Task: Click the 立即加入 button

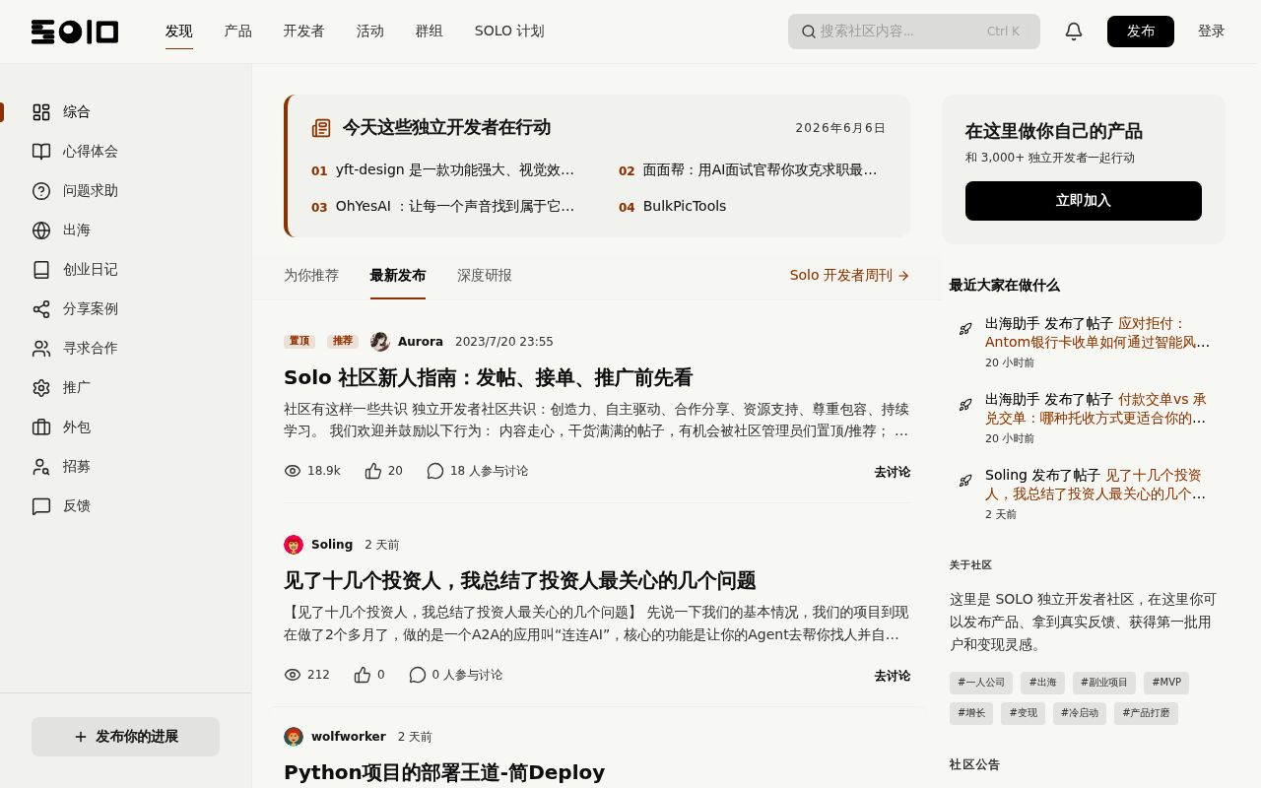Action: click(x=1084, y=201)
